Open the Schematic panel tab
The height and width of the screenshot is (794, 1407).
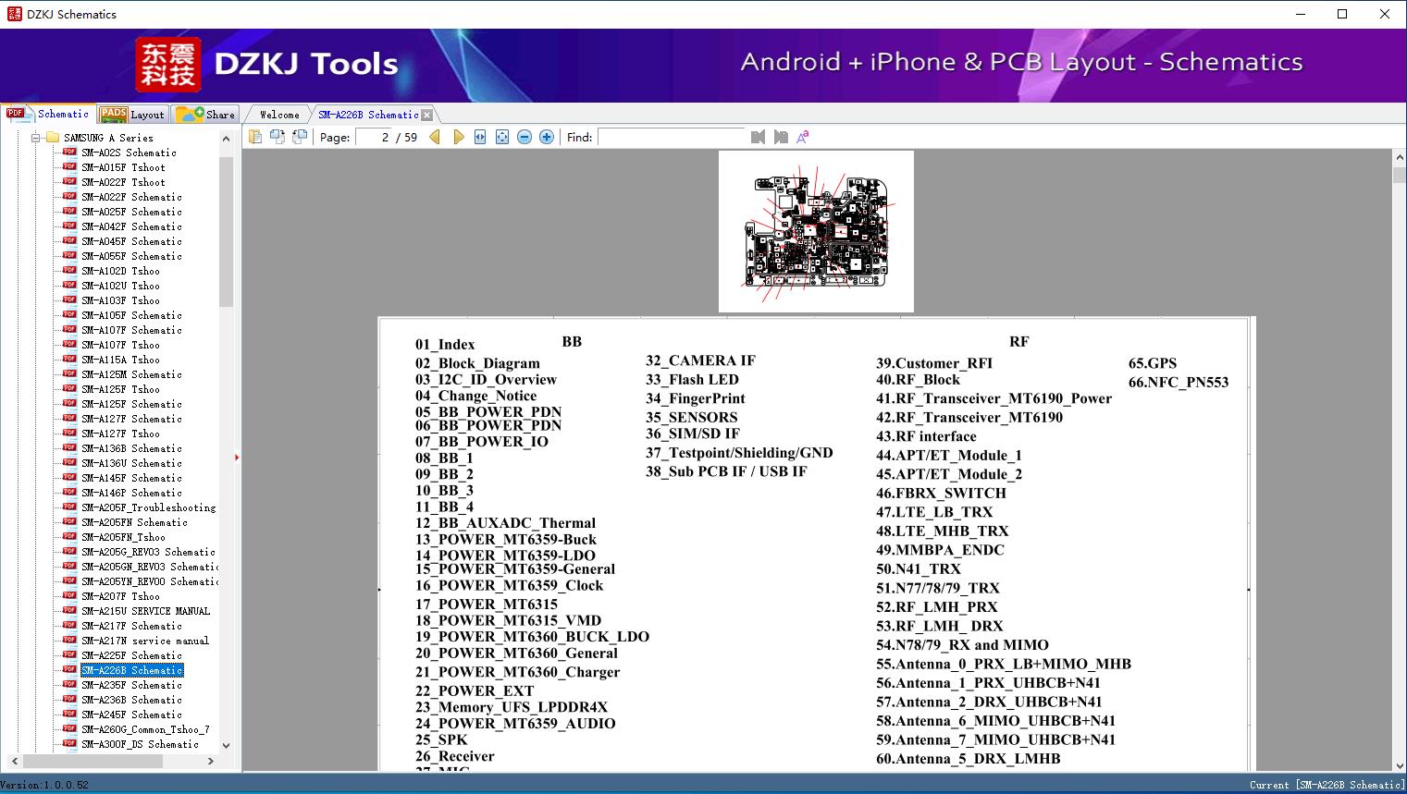tap(49, 114)
